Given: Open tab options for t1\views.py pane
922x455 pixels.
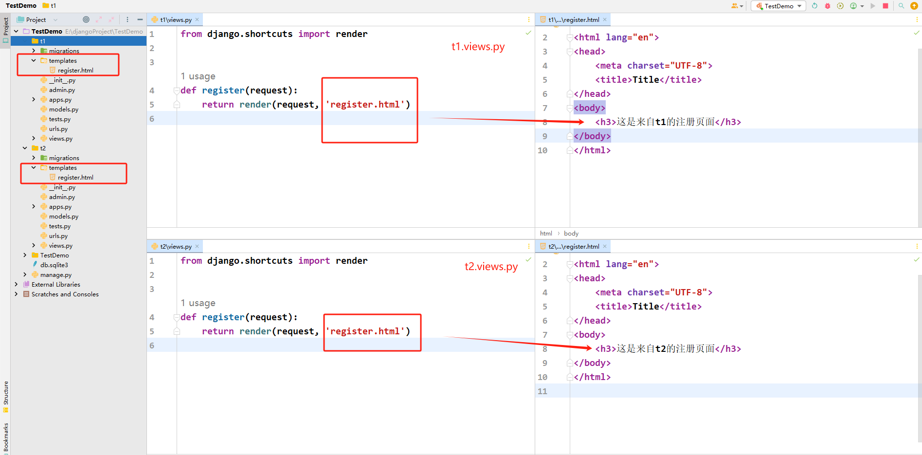Looking at the screenshot, I should pos(529,19).
